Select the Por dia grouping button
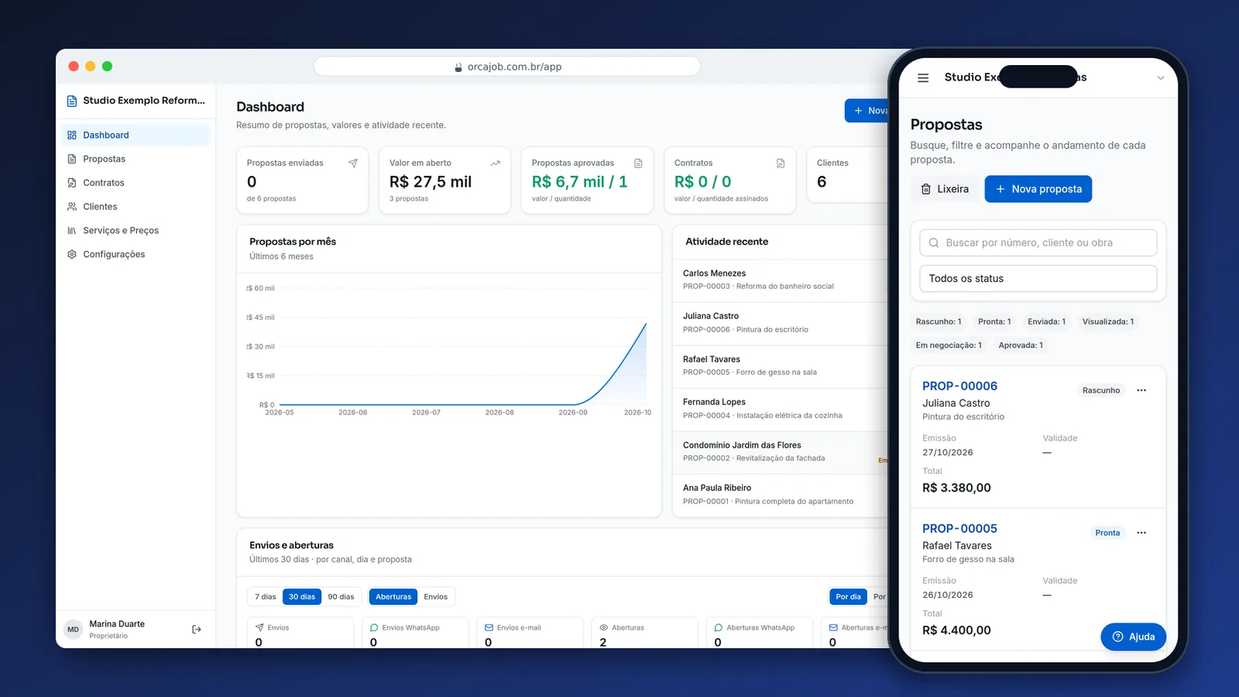This screenshot has width=1239, height=697. 848,596
